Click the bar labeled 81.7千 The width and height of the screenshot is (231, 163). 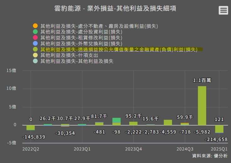99,124
